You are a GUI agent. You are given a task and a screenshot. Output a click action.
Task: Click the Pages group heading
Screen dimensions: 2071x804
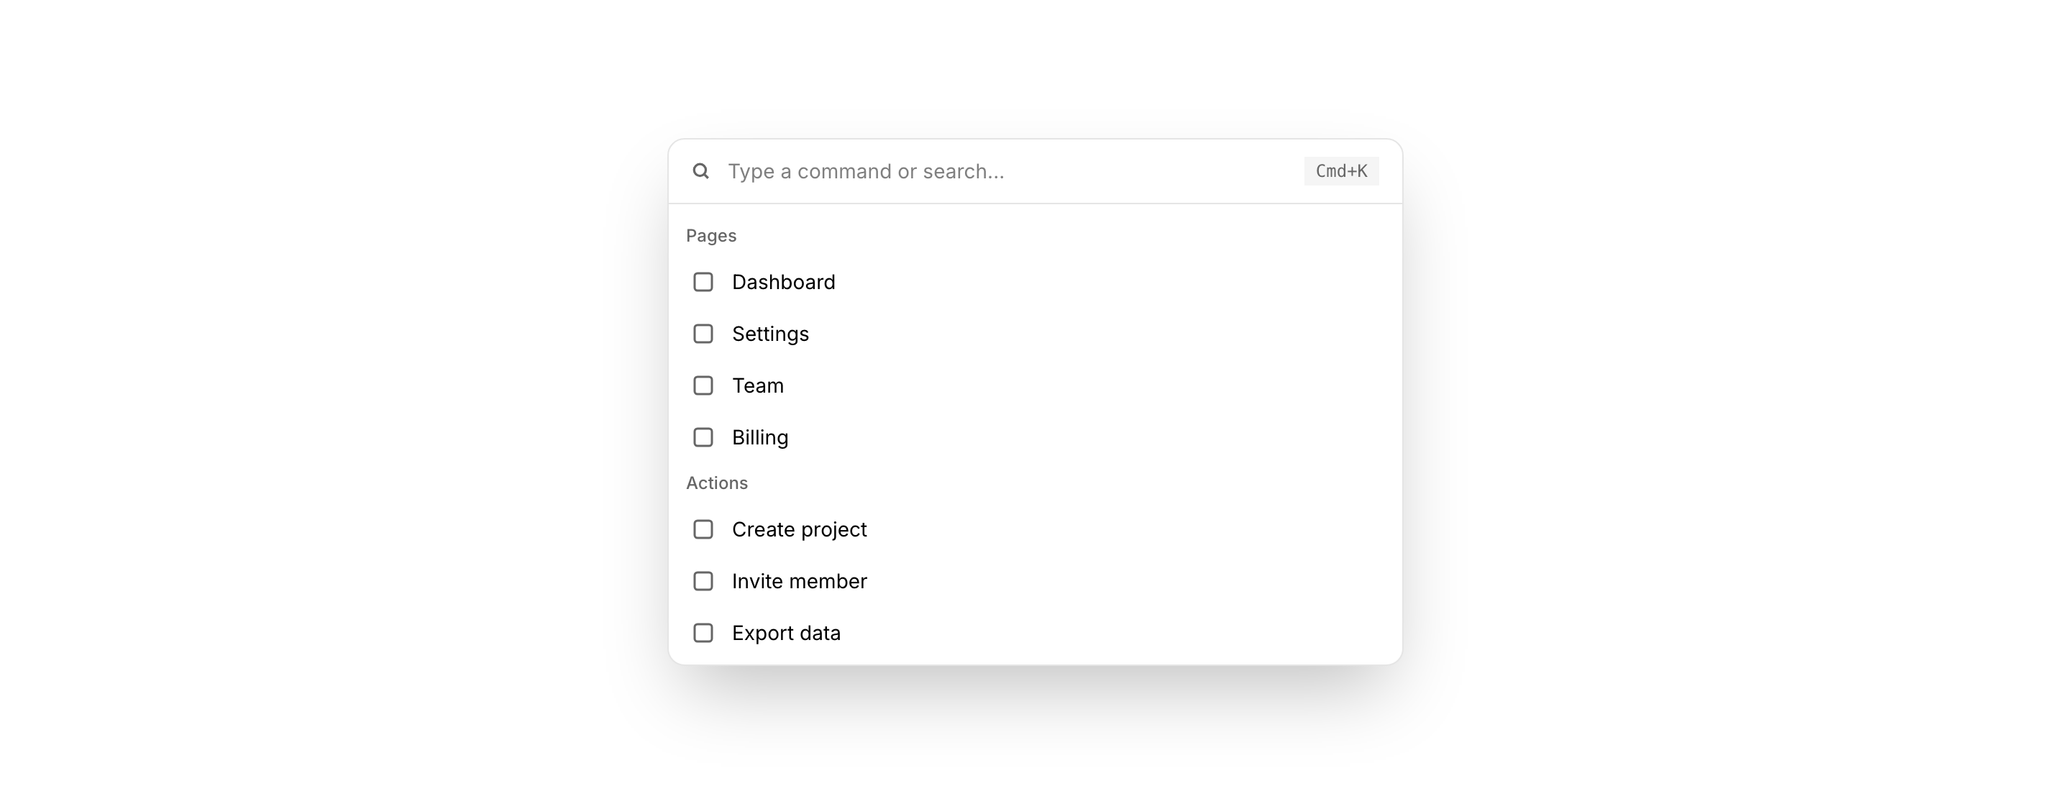point(711,236)
